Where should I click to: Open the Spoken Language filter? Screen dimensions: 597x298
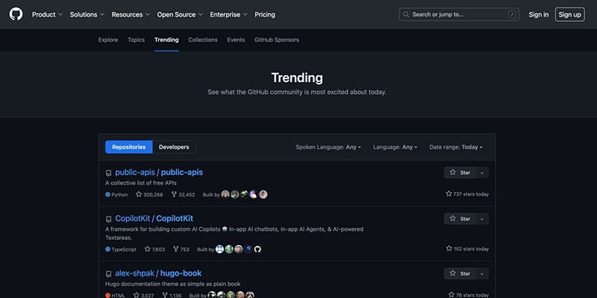tap(328, 146)
